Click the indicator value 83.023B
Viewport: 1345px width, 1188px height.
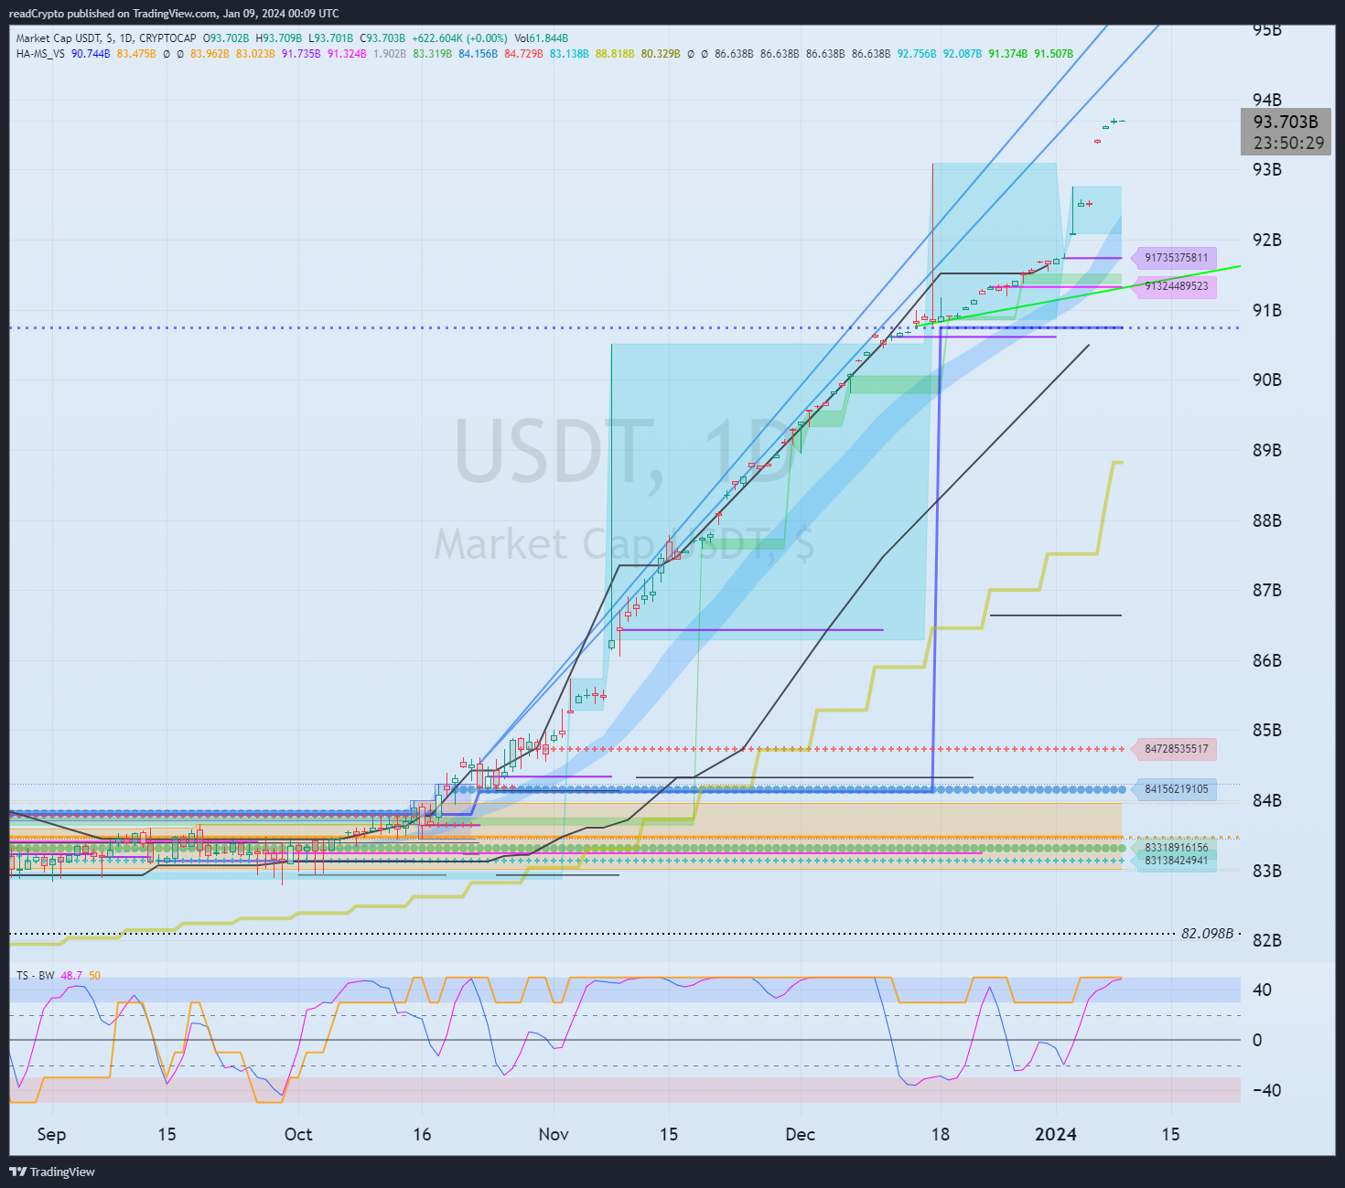pyautogui.click(x=255, y=54)
